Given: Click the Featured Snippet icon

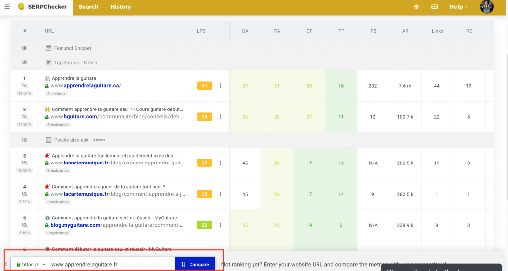Looking at the screenshot, I should pos(48,48).
